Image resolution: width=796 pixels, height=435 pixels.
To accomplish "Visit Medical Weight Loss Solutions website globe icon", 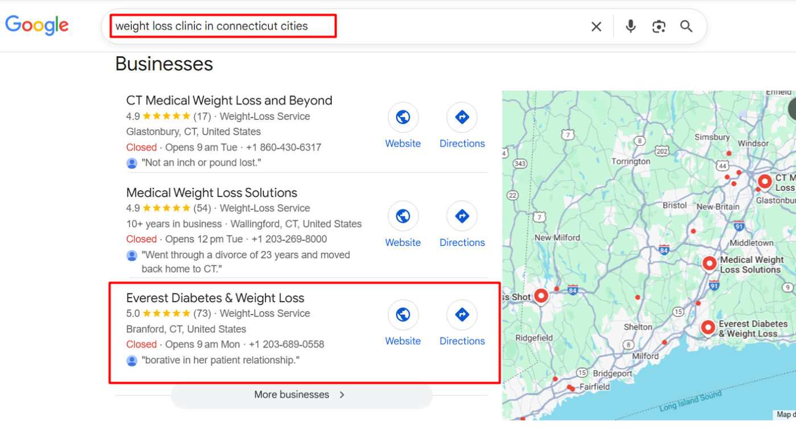I will [x=403, y=216].
